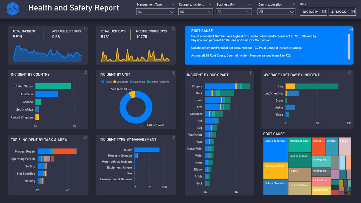Click the help icon on Total Incident card

click(x=86, y=28)
